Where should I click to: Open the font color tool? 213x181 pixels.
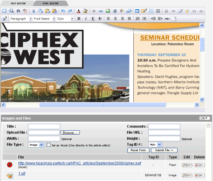pos(78,11)
